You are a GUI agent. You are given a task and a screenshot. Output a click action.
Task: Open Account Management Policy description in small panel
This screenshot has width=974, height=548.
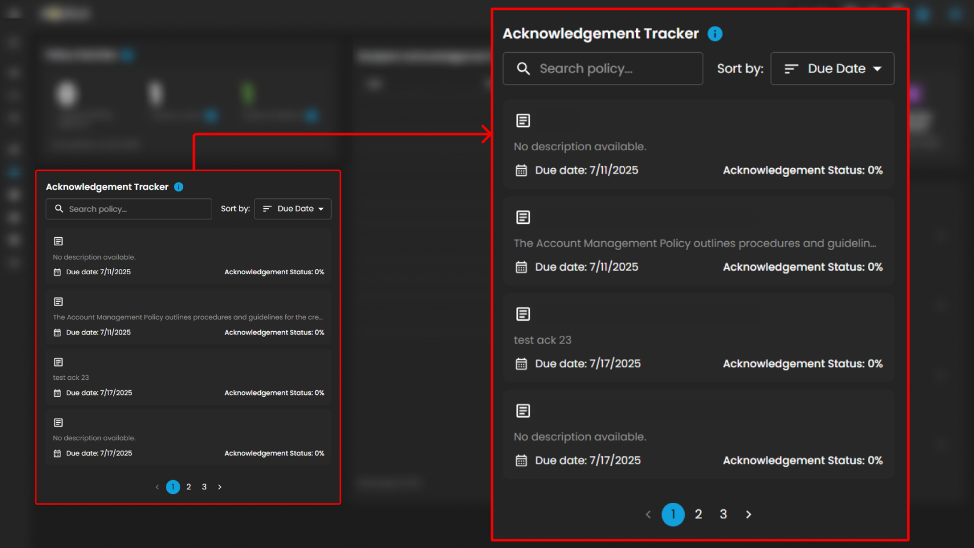pos(187,317)
